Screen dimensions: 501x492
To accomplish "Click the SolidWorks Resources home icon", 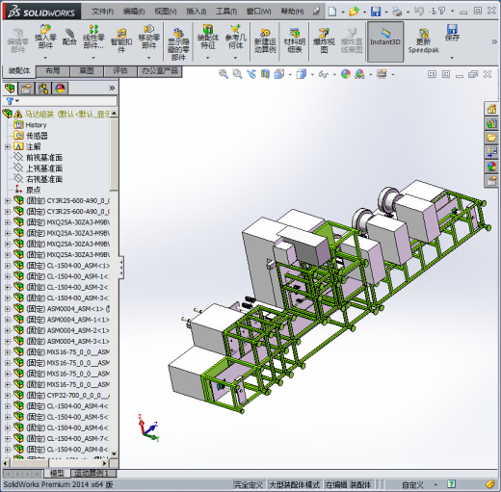I will 491,109.
